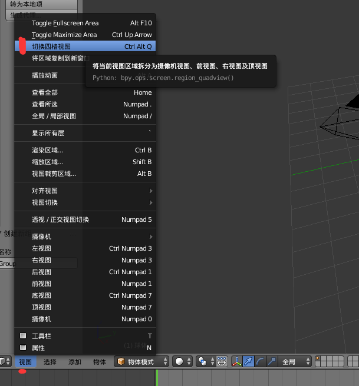The height and width of the screenshot is (386, 359).
Task: Enable the translate manipulator arrow icon
Action: [248, 361]
